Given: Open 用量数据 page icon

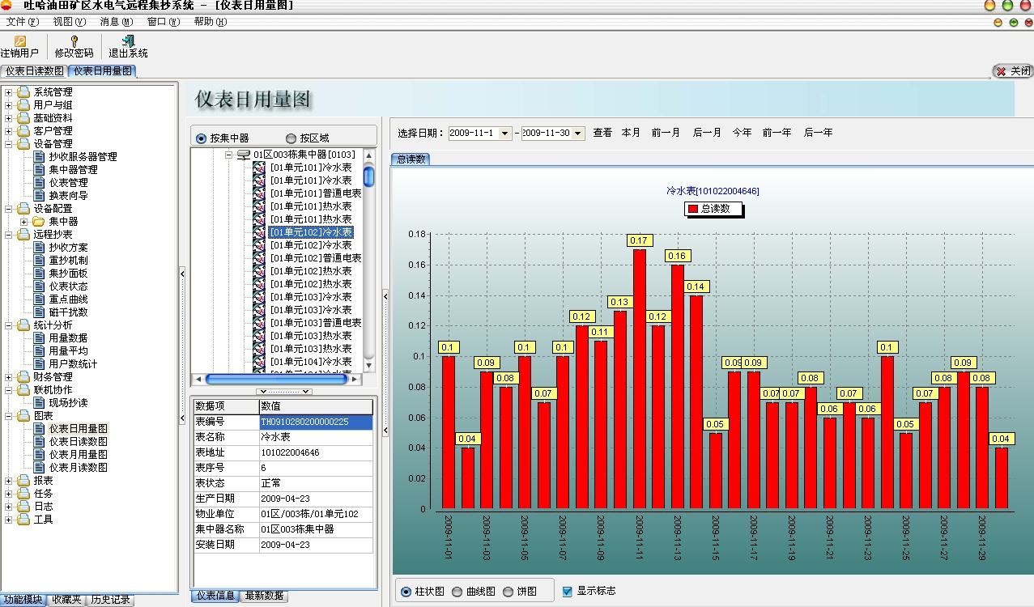Looking at the screenshot, I should tap(40, 338).
